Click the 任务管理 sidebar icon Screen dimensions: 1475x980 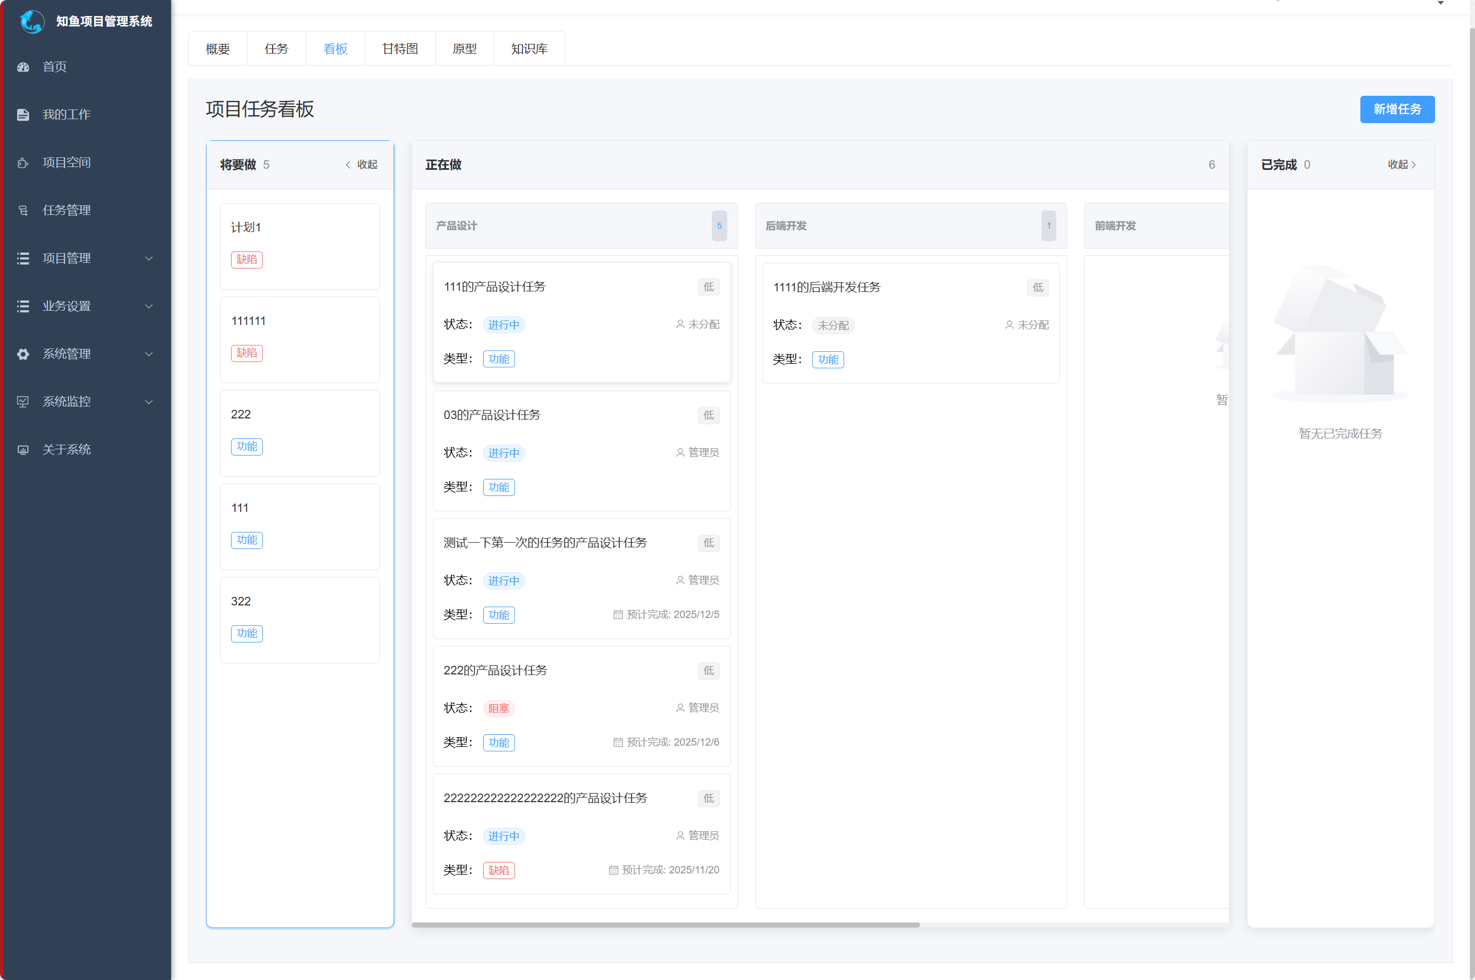[23, 210]
